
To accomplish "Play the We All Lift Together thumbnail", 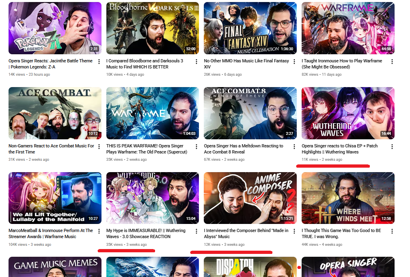I will [x=55, y=198].
